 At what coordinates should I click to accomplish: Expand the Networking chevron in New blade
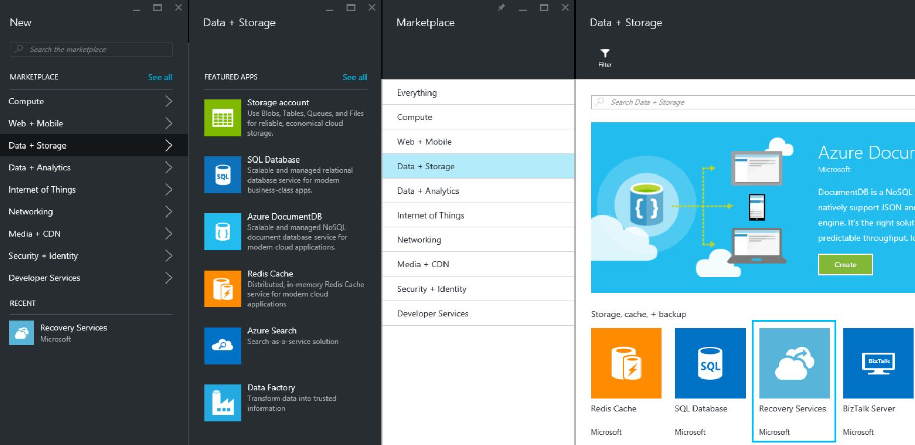point(168,211)
